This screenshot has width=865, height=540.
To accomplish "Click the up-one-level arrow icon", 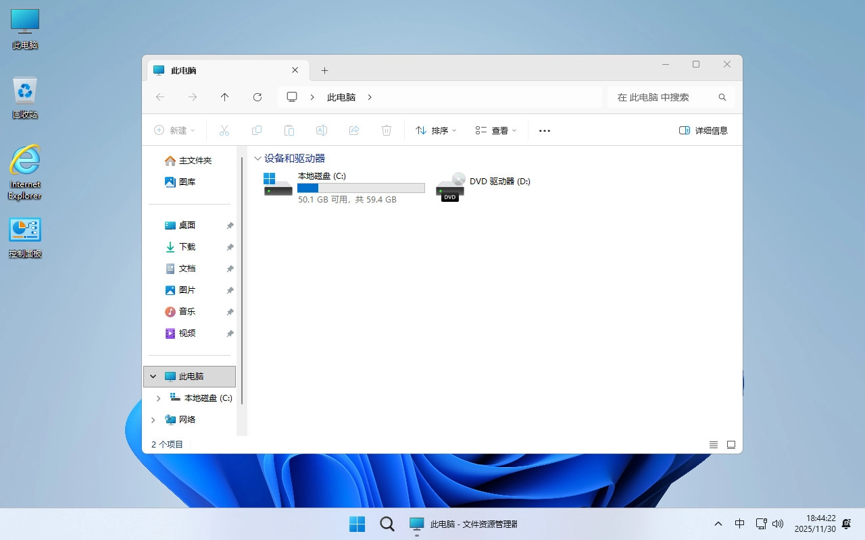I will point(225,97).
